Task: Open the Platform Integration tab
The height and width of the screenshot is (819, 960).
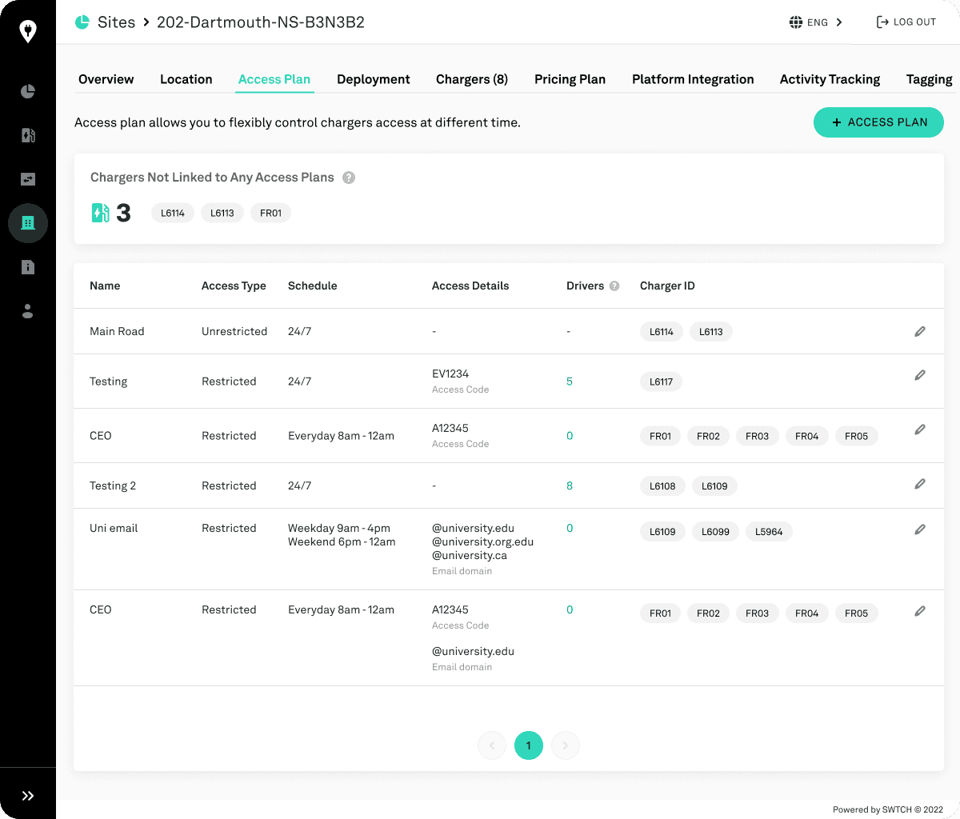Action: point(693,79)
